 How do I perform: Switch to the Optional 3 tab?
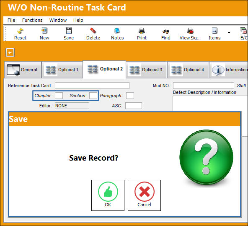pyautogui.click(x=147, y=70)
